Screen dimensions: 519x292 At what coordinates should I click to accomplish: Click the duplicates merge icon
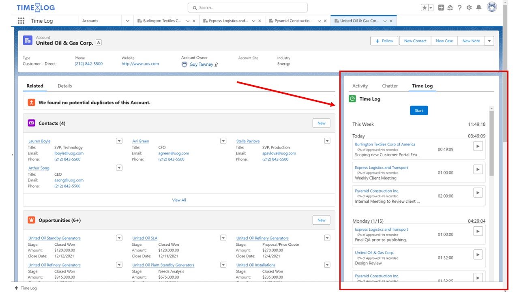click(x=31, y=103)
